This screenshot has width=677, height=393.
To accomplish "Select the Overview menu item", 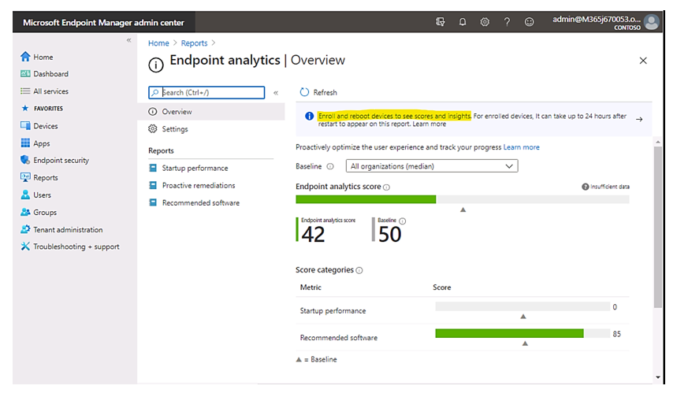I will (211, 111).
